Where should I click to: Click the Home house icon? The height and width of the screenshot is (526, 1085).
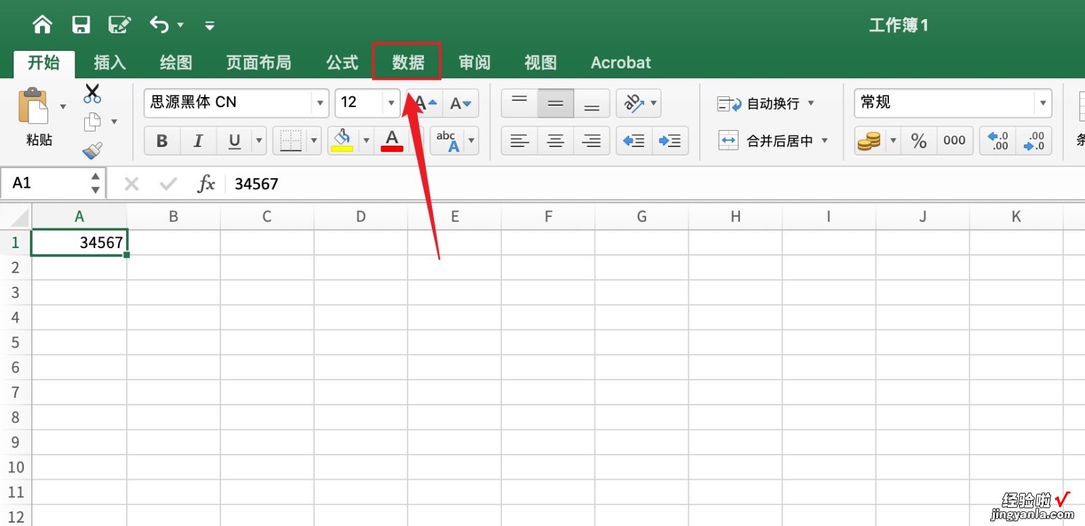42,25
